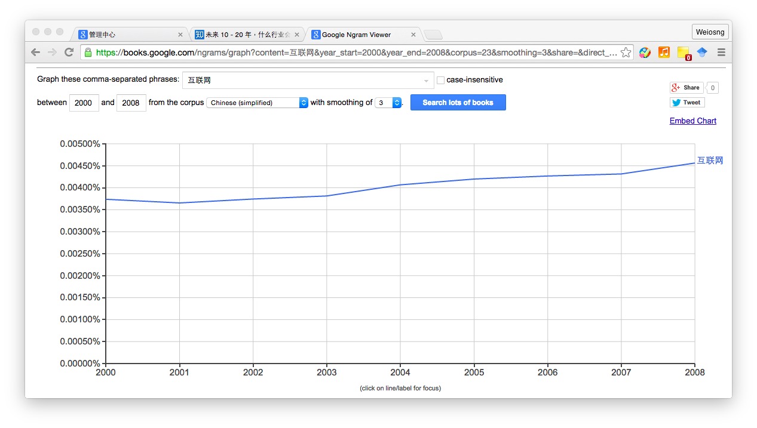
Task: Reload the Ngram Viewer page
Action: [x=69, y=53]
